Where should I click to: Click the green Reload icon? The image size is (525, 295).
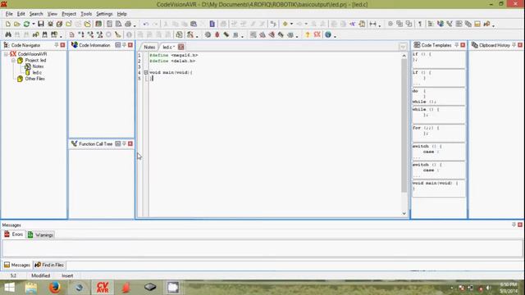tap(26, 24)
